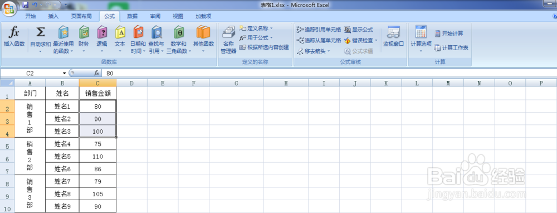This screenshot has height=213, width=557.
Task: Click Error Checking (错误检查)
Action: tap(359, 40)
